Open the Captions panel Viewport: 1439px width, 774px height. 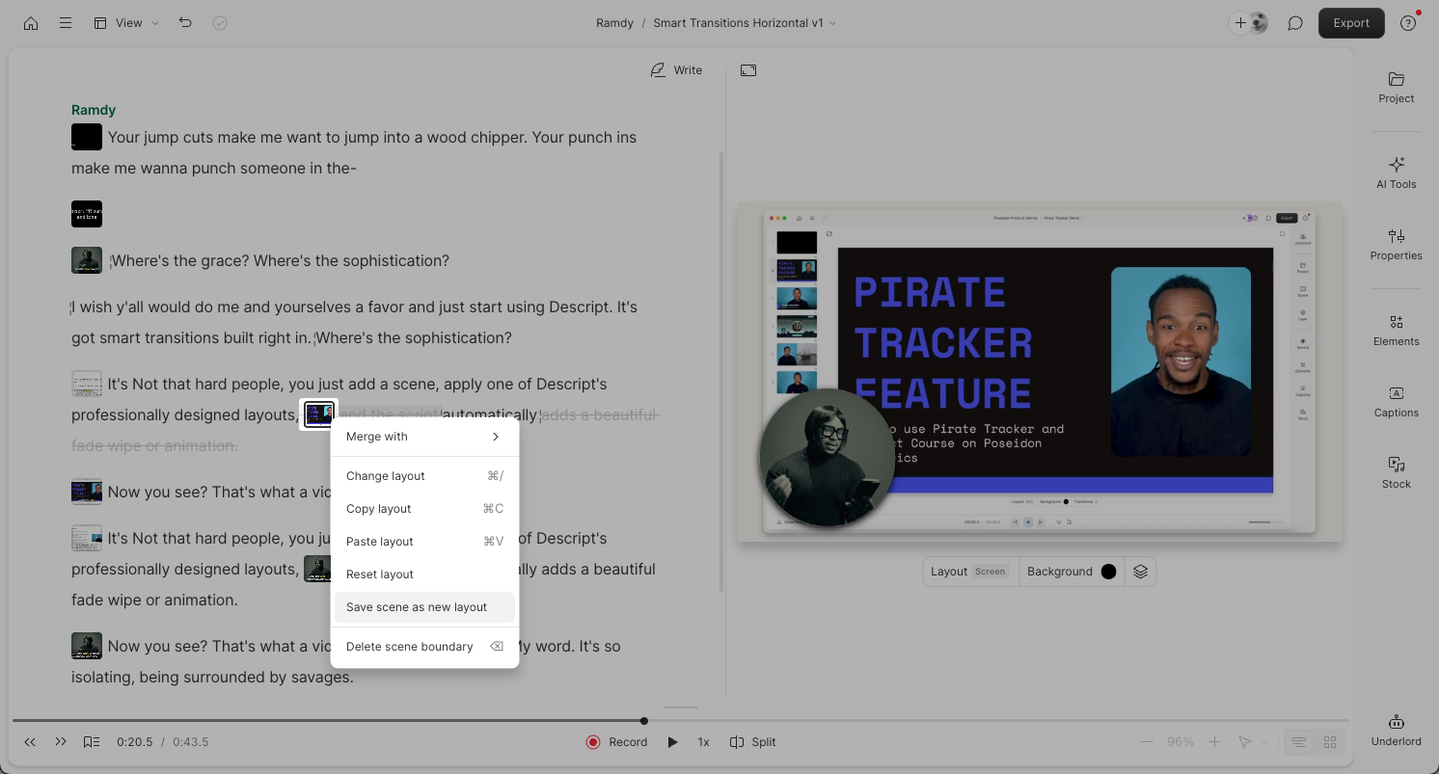tap(1396, 402)
